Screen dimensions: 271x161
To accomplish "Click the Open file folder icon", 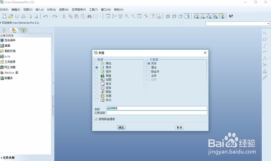I will (x=11, y=16).
